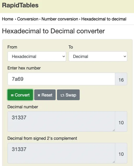Grab the Decimal number box resize handle

(114, 130)
